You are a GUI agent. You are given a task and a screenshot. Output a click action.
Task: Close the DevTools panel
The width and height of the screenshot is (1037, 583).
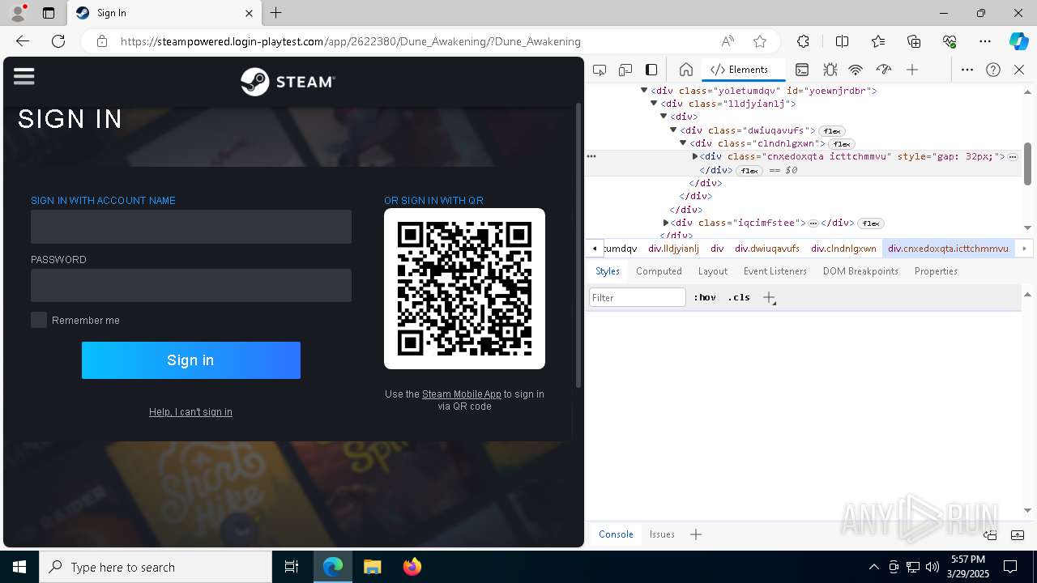coord(1019,70)
